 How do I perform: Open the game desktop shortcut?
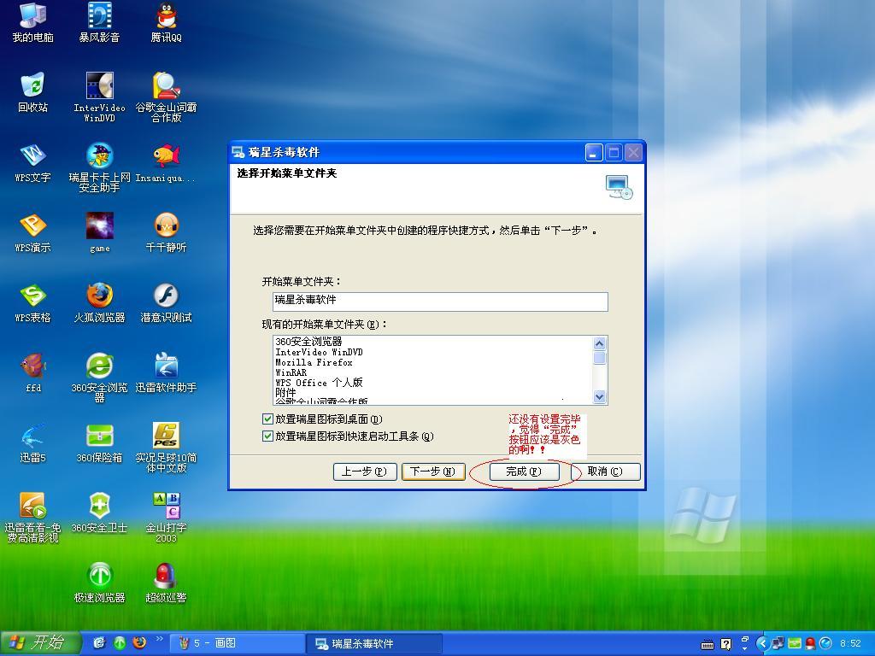[99, 233]
